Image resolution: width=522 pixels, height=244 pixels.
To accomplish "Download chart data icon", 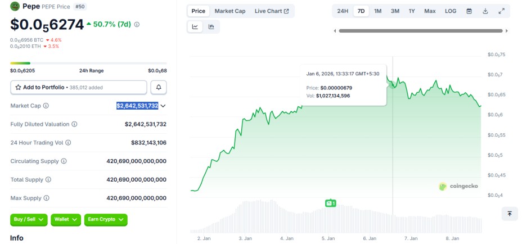I will coord(485,11).
